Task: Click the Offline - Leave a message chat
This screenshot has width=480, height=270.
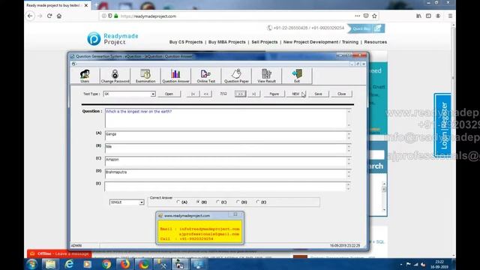Action: click(x=59, y=253)
